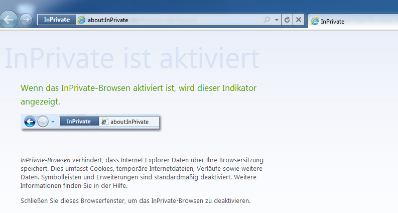Screen dimensions: 398x213
Task: Click the browser Forward arrow button
Action: [26, 20]
